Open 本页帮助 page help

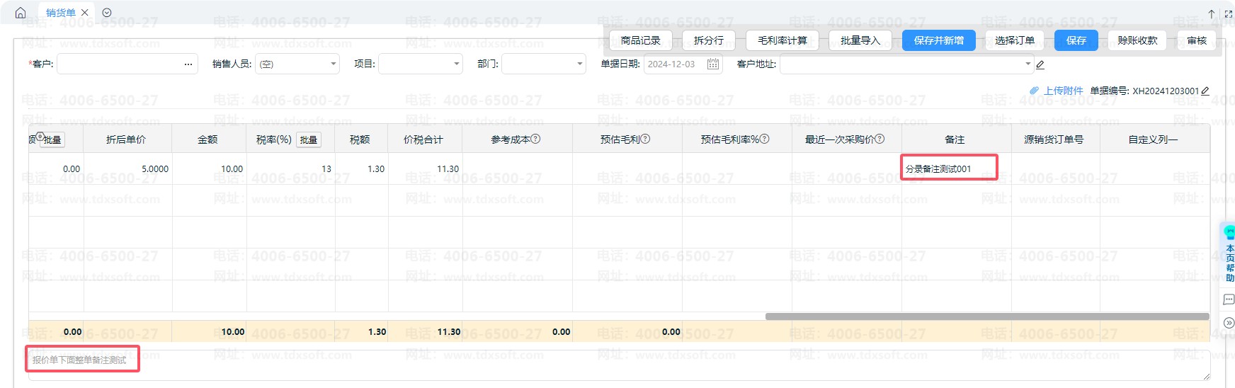click(x=1229, y=263)
